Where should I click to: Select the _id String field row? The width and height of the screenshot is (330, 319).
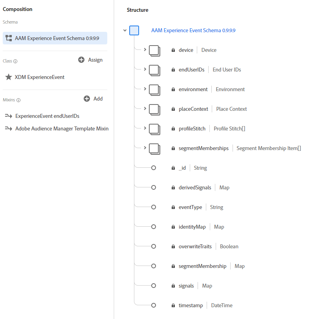183,168
